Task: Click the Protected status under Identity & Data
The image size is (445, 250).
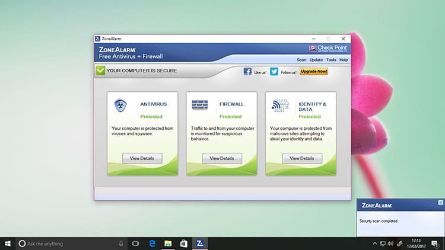Action: [x=310, y=117]
